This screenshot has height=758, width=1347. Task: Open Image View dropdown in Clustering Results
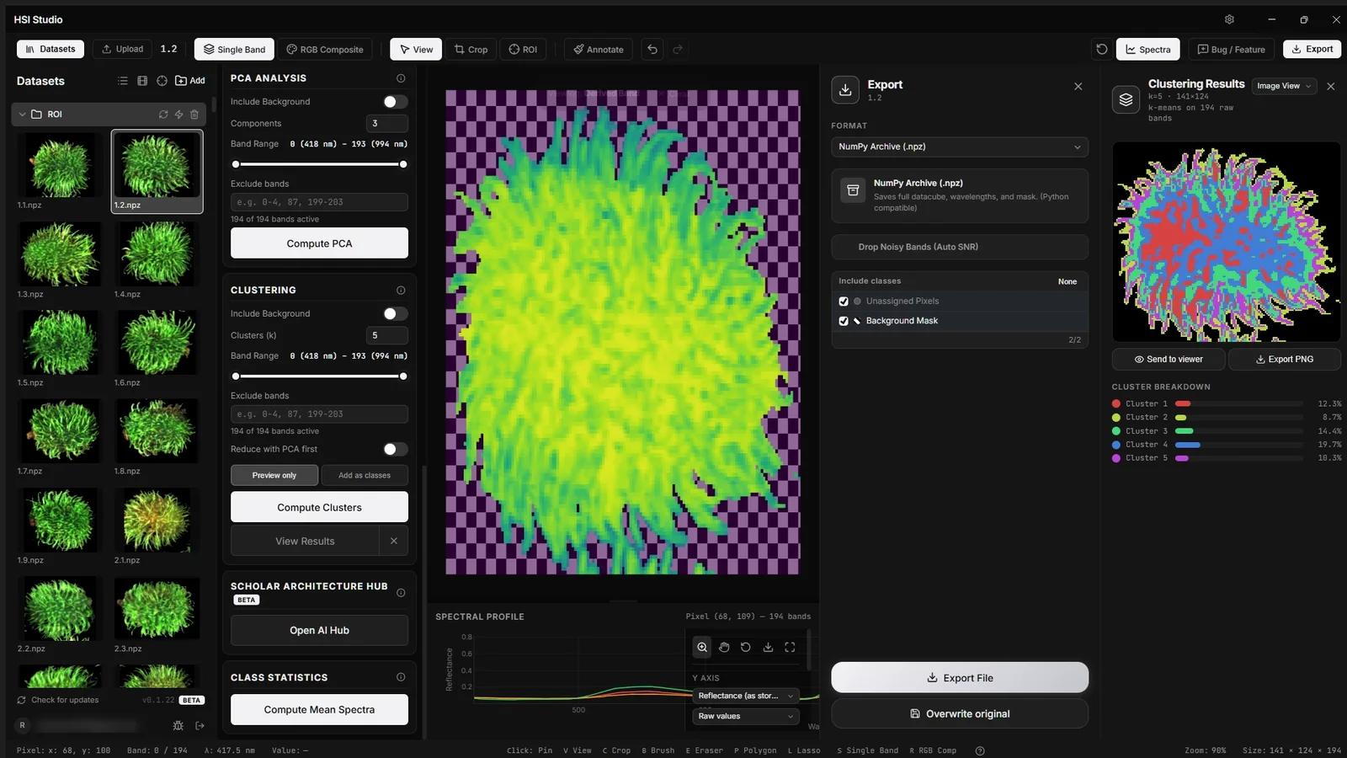pos(1284,86)
